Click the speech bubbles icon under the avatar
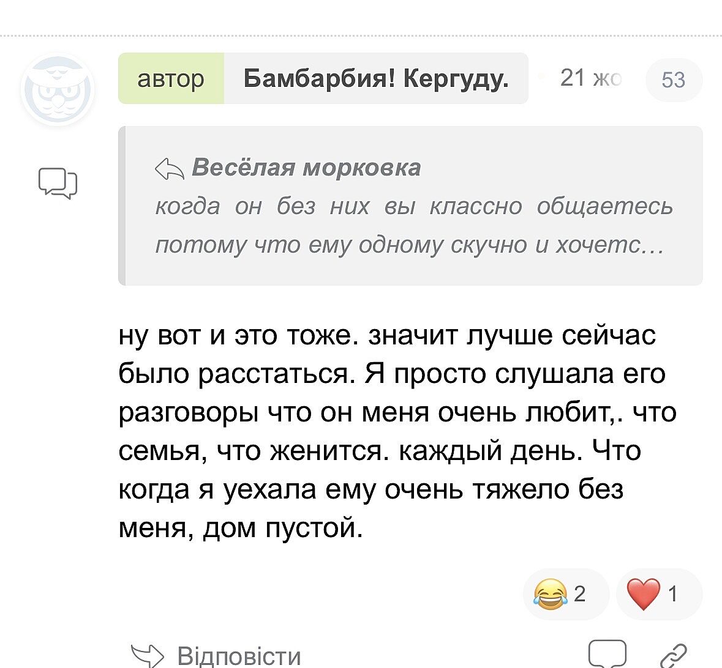The image size is (722, 668). (x=58, y=183)
